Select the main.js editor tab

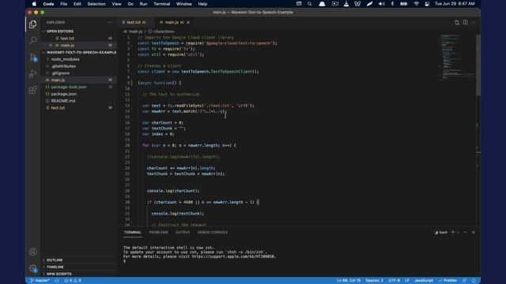(175, 23)
